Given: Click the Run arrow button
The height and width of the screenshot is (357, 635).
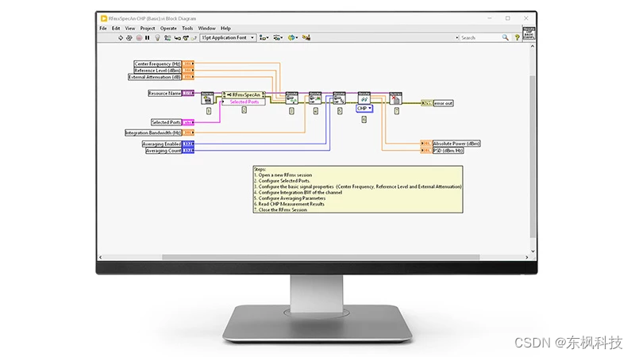Looking at the screenshot, I should (x=121, y=37).
